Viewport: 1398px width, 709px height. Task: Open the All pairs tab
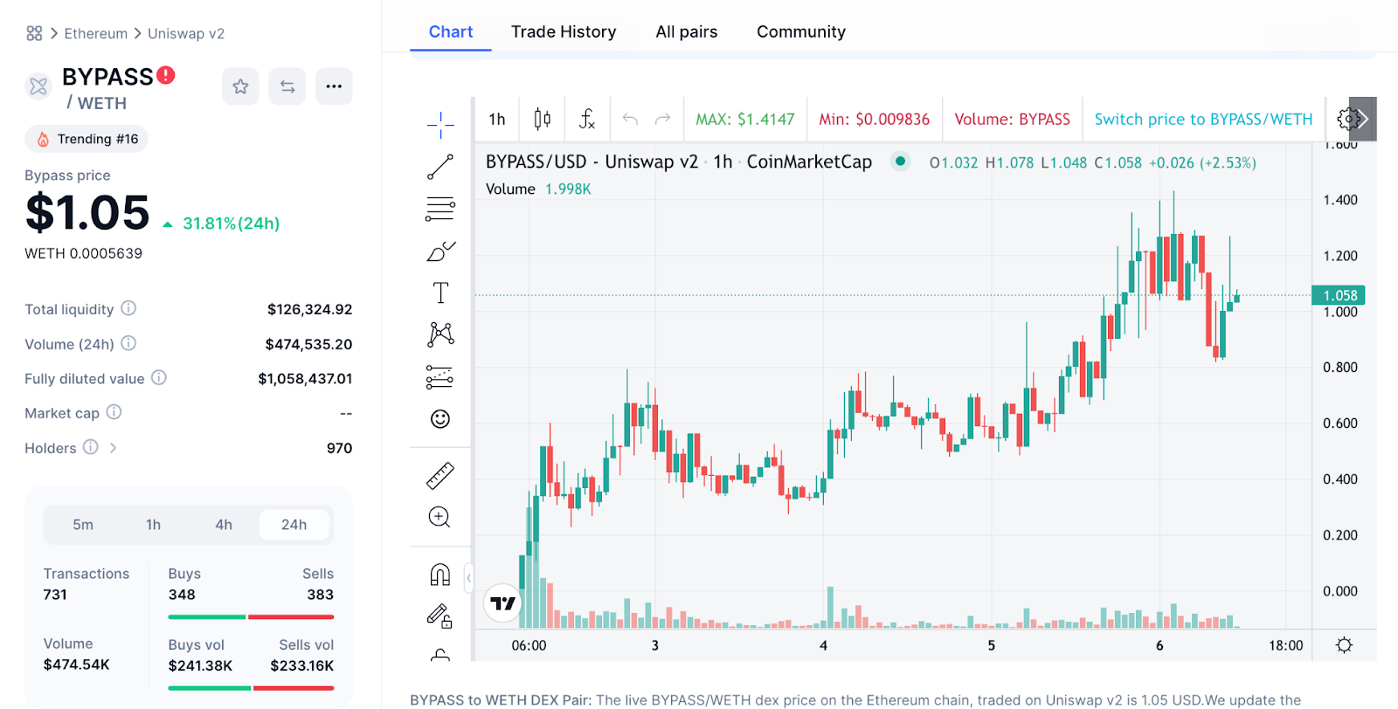tap(686, 32)
